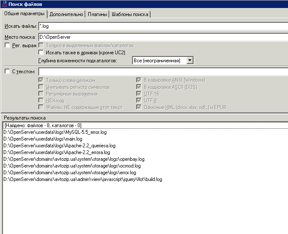The width and height of the screenshot is (288, 234).
Task: Click the С текстом search text field
Action: pos(162,72)
